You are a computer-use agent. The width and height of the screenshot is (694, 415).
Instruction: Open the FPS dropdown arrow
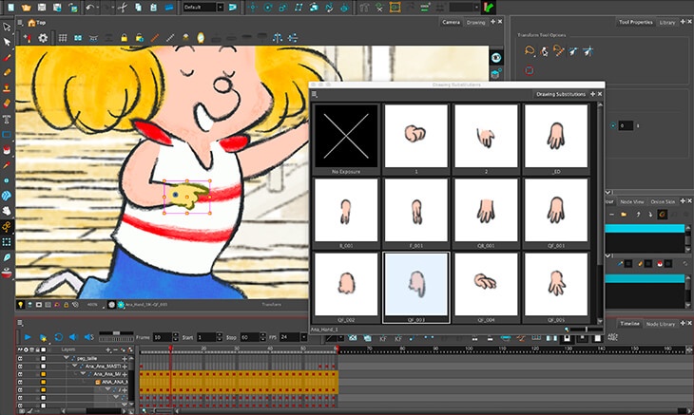coord(303,337)
